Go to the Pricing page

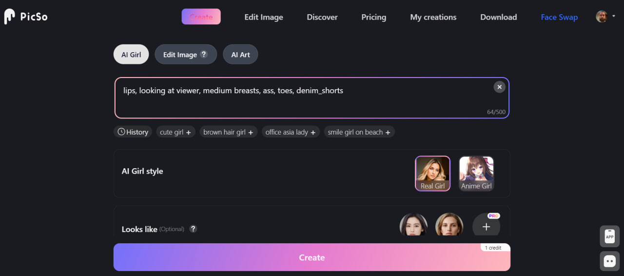(373, 17)
